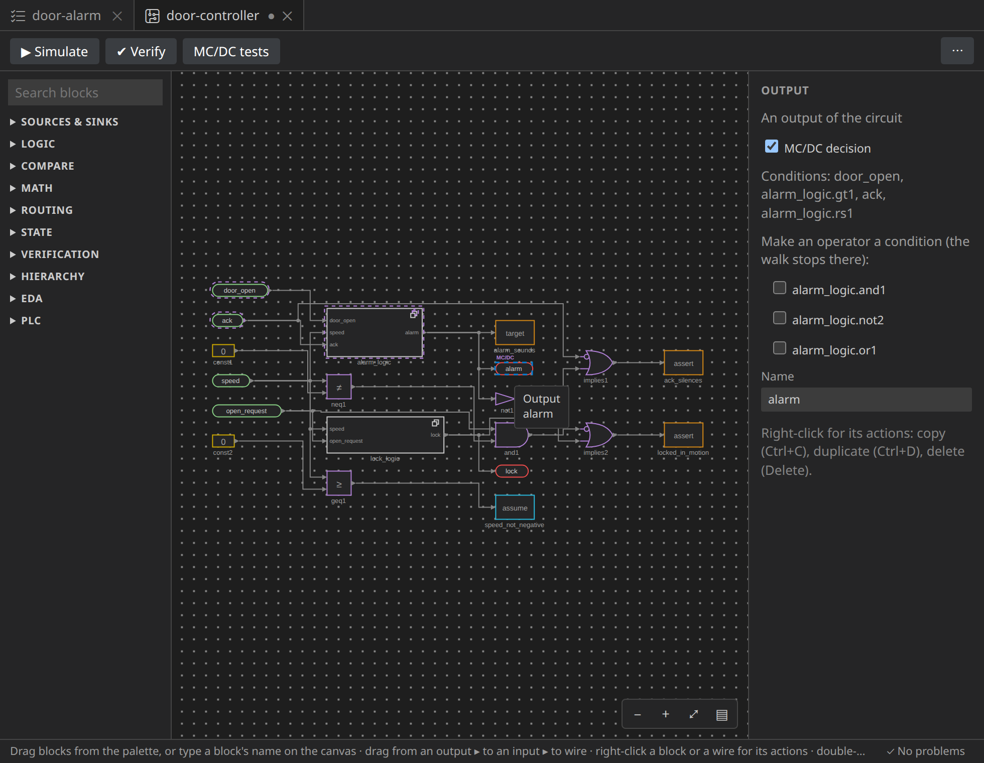Close the door-controller tab

coord(288,16)
